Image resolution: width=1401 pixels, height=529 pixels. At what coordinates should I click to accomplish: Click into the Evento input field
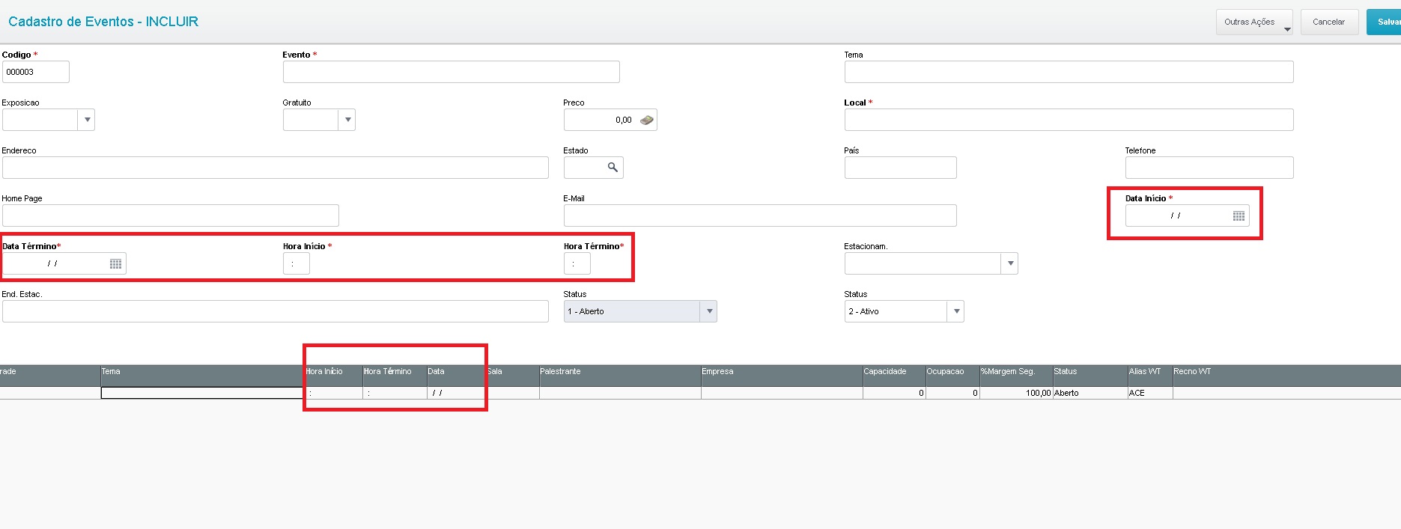pos(452,72)
